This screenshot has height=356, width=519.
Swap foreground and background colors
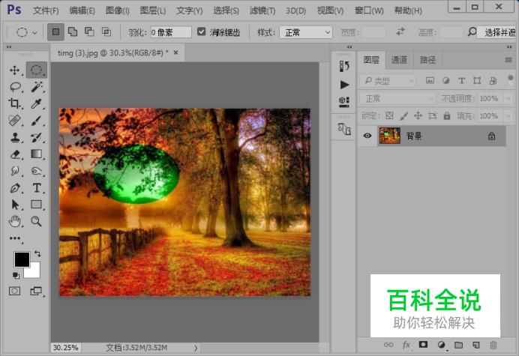pyautogui.click(x=37, y=254)
